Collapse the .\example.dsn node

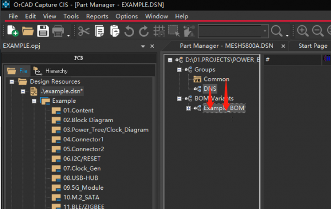point(23,91)
